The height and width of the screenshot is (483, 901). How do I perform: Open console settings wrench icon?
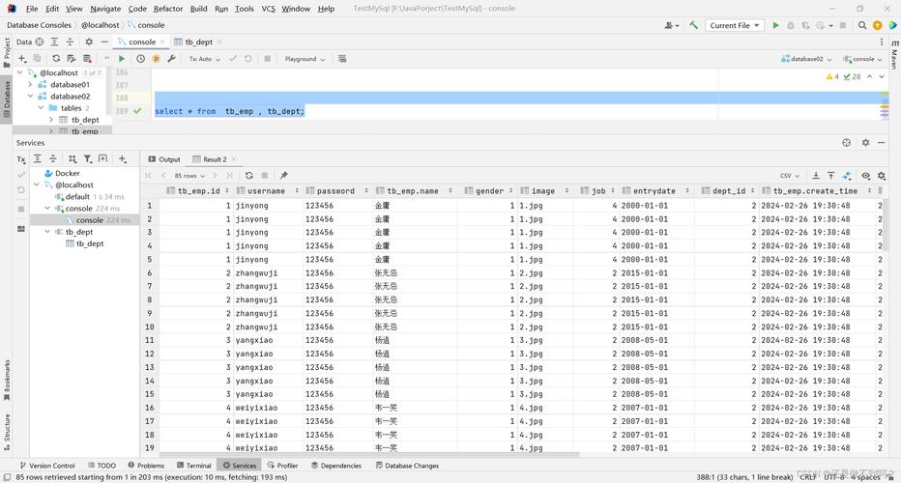(x=171, y=59)
